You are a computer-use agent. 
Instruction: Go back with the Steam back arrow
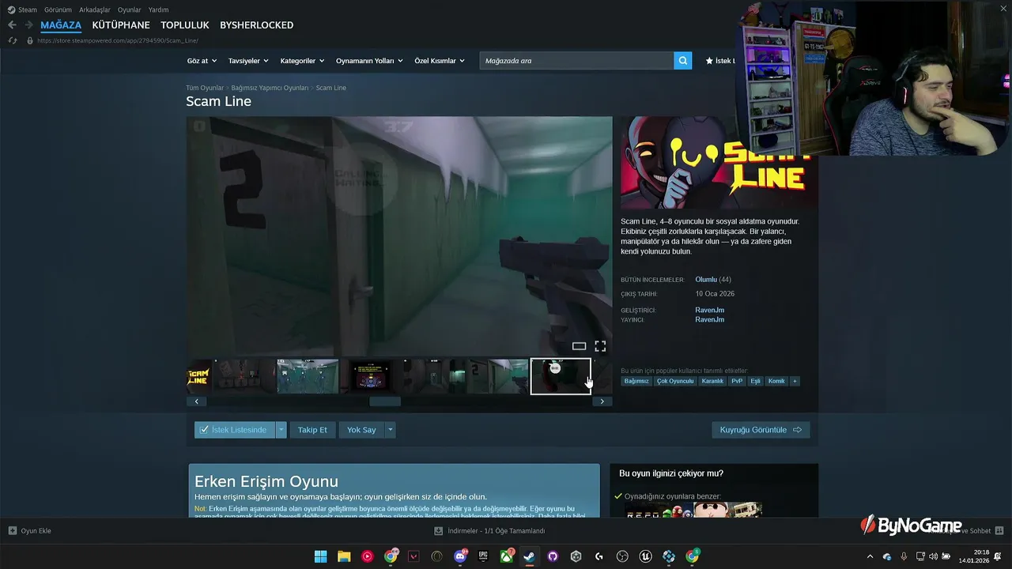(12, 25)
